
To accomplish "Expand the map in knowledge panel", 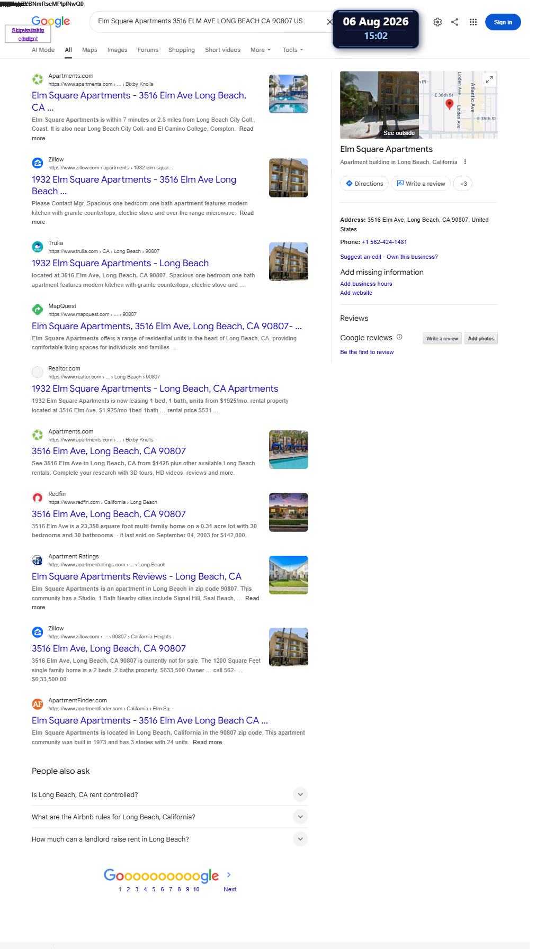I will pyautogui.click(x=489, y=79).
